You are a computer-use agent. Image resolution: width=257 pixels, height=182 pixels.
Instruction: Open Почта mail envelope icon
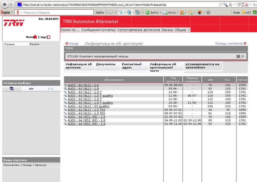click(164, 13)
